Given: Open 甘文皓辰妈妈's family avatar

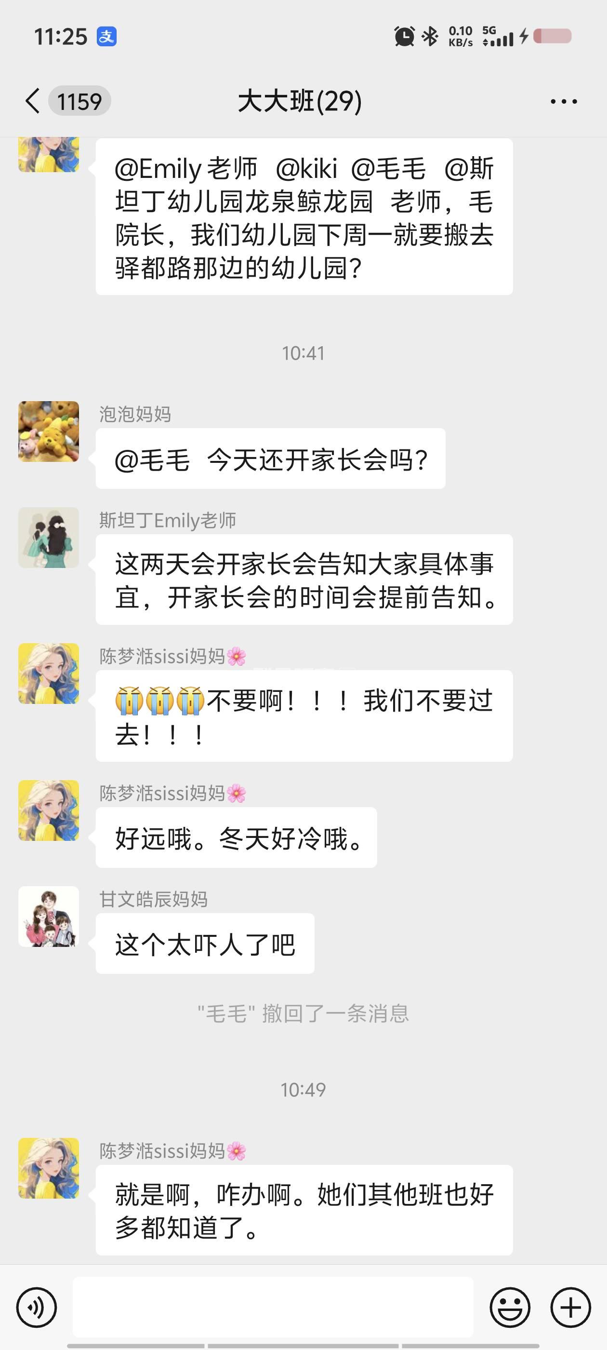Looking at the screenshot, I should click(49, 917).
